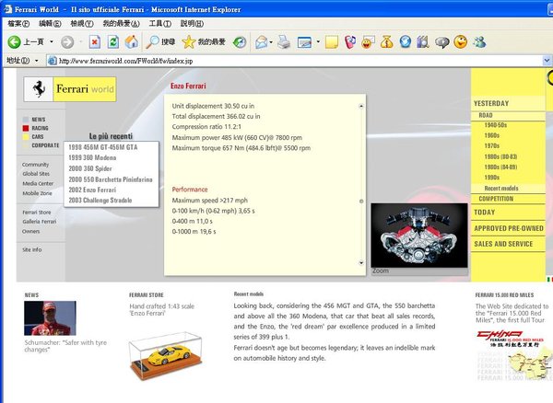Click the Enzo engine thumbnail image
The height and width of the screenshot is (403, 553).
pyautogui.click(x=419, y=236)
